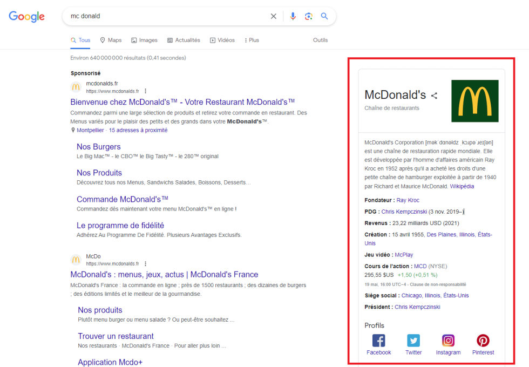Expand the Plus menu

[x=252, y=40]
